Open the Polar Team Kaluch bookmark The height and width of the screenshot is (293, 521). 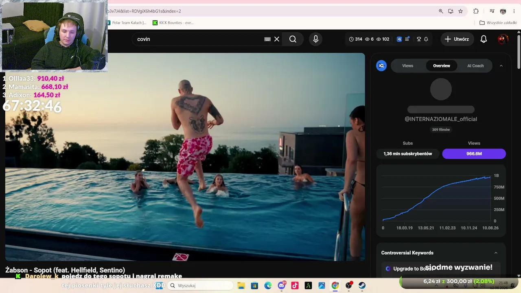pyautogui.click(x=127, y=23)
